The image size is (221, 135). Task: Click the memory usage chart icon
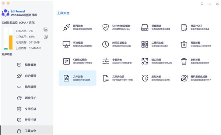click(x=46, y=37)
